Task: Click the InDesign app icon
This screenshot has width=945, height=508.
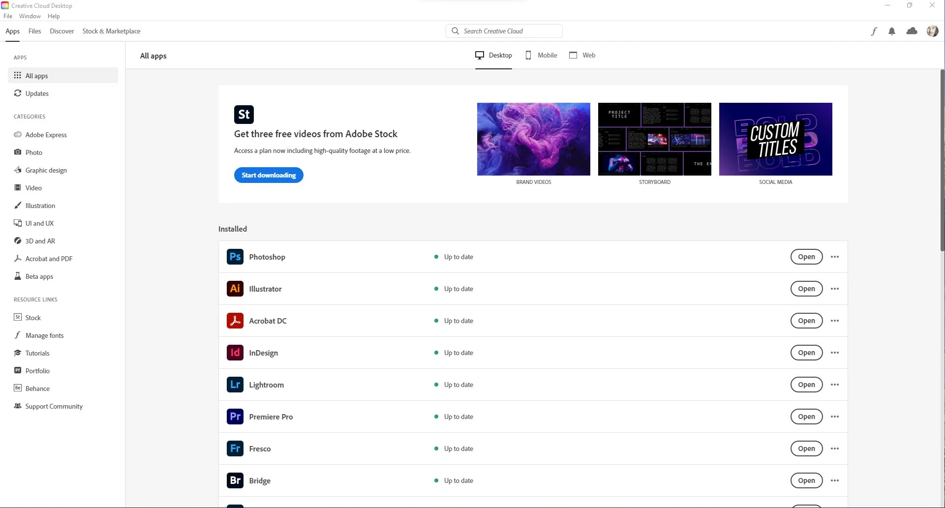Action: click(x=235, y=353)
